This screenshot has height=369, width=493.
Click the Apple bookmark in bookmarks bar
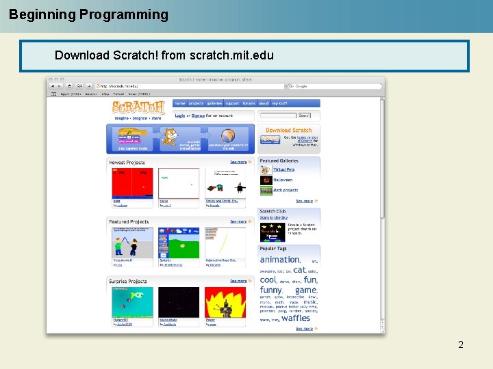click(71, 94)
